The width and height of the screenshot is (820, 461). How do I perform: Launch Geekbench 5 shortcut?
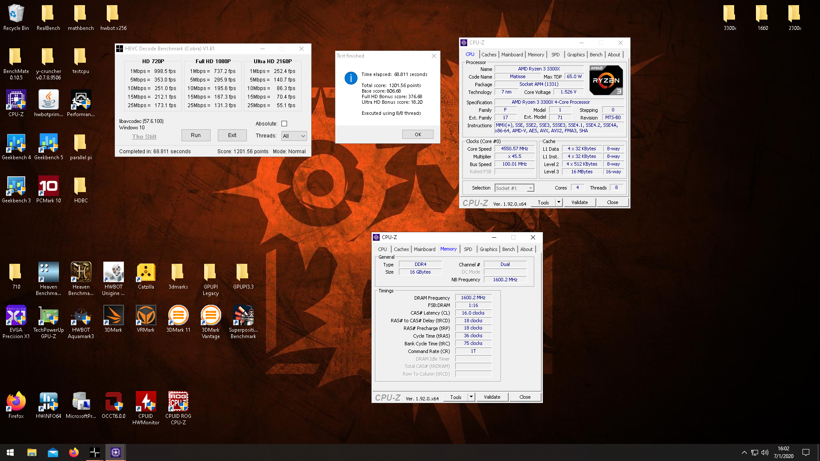tap(48, 146)
